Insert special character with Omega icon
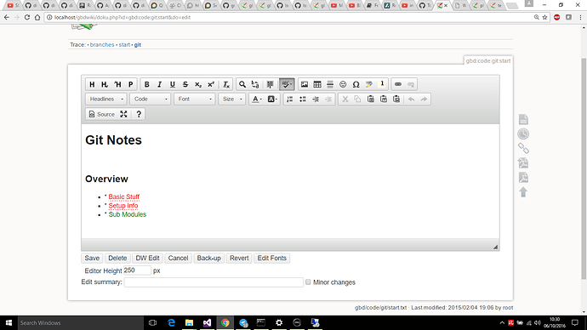 356,84
